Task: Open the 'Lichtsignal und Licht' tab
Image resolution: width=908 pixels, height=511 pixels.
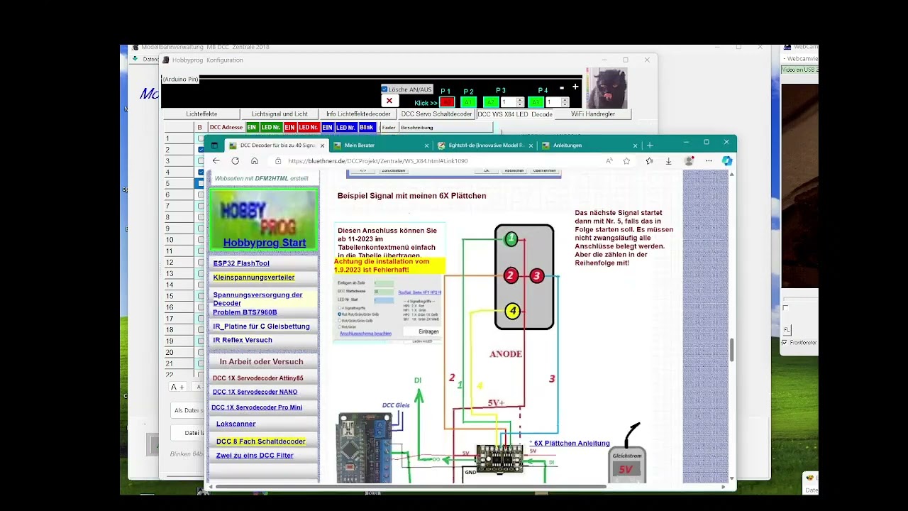Action: [x=279, y=114]
